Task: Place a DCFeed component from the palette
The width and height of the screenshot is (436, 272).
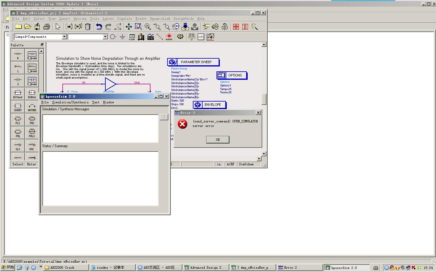Action: pyautogui.click(x=18, y=94)
